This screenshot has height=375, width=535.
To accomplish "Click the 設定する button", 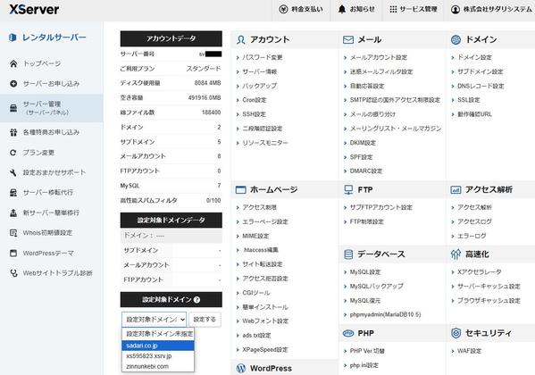I will (205, 320).
